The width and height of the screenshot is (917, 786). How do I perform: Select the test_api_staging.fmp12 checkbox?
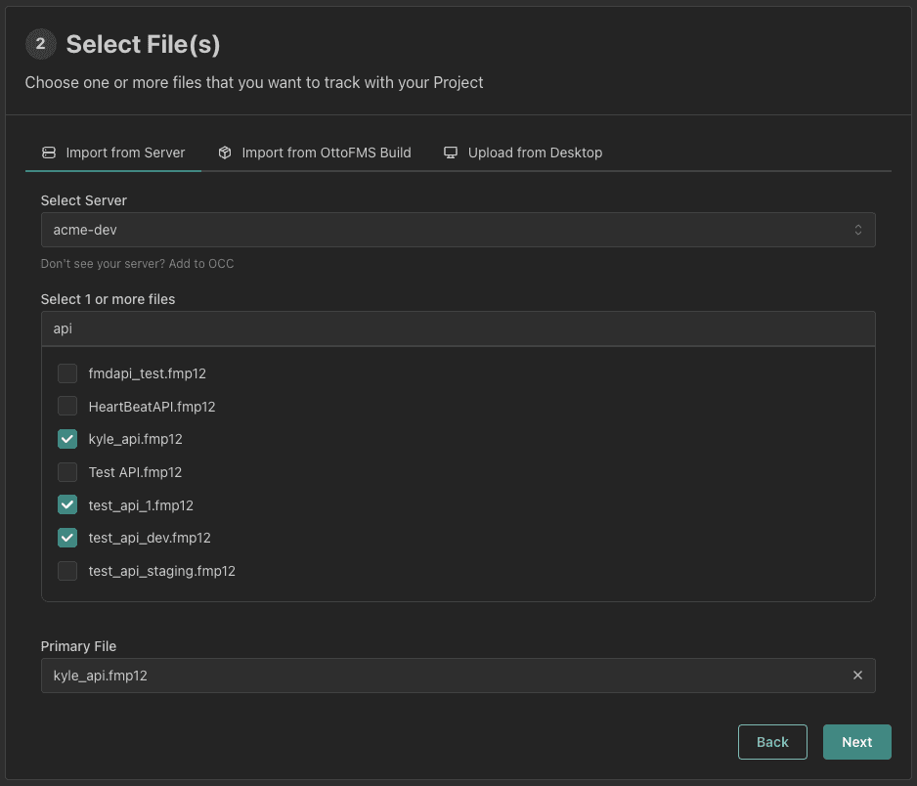click(x=67, y=571)
